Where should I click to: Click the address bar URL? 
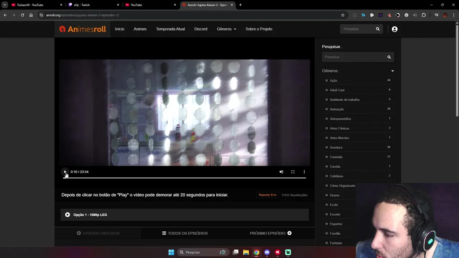pos(82,15)
